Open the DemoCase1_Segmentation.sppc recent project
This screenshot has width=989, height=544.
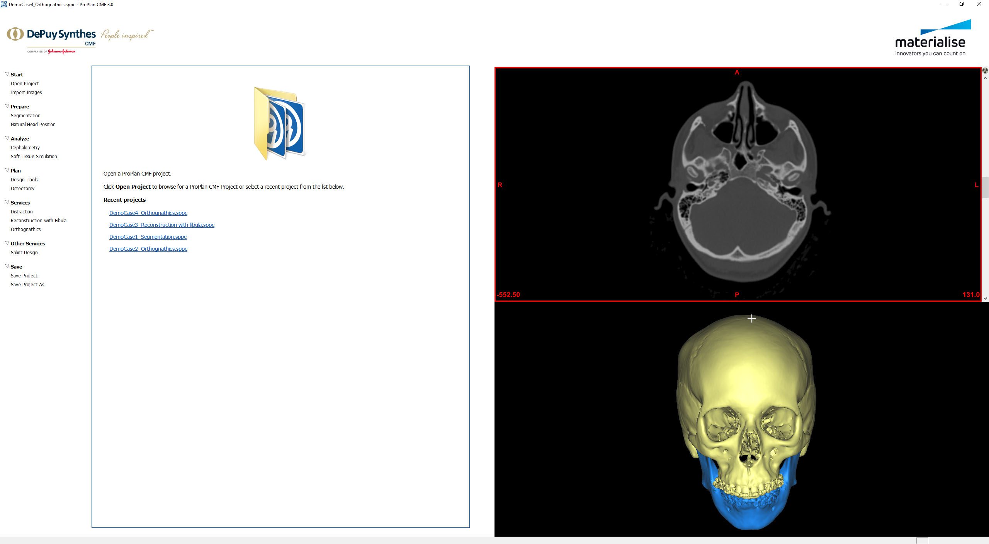point(148,237)
